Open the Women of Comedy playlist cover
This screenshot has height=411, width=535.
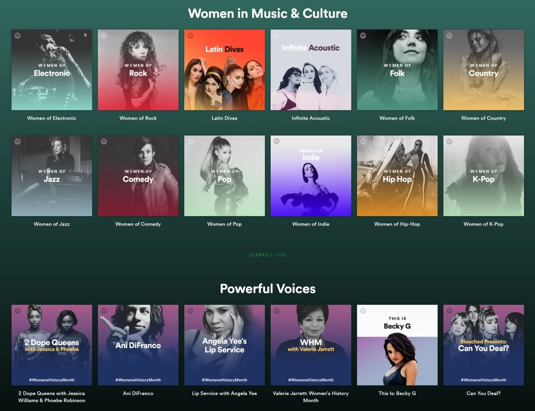138,176
